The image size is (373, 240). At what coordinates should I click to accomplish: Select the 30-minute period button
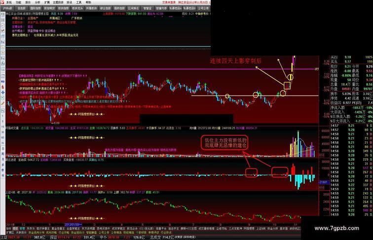tap(2, 133)
